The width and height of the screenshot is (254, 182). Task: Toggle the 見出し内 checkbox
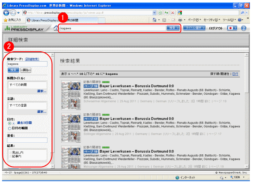11,153
